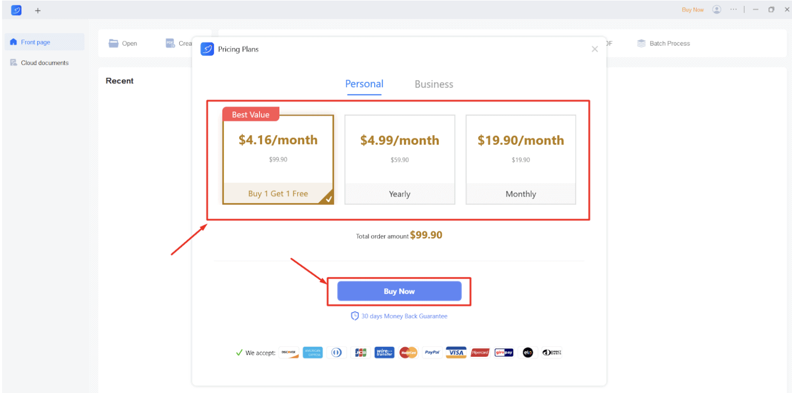Switch to the Business tab
The width and height of the screenshot is (792, 393).
(434, 85)
